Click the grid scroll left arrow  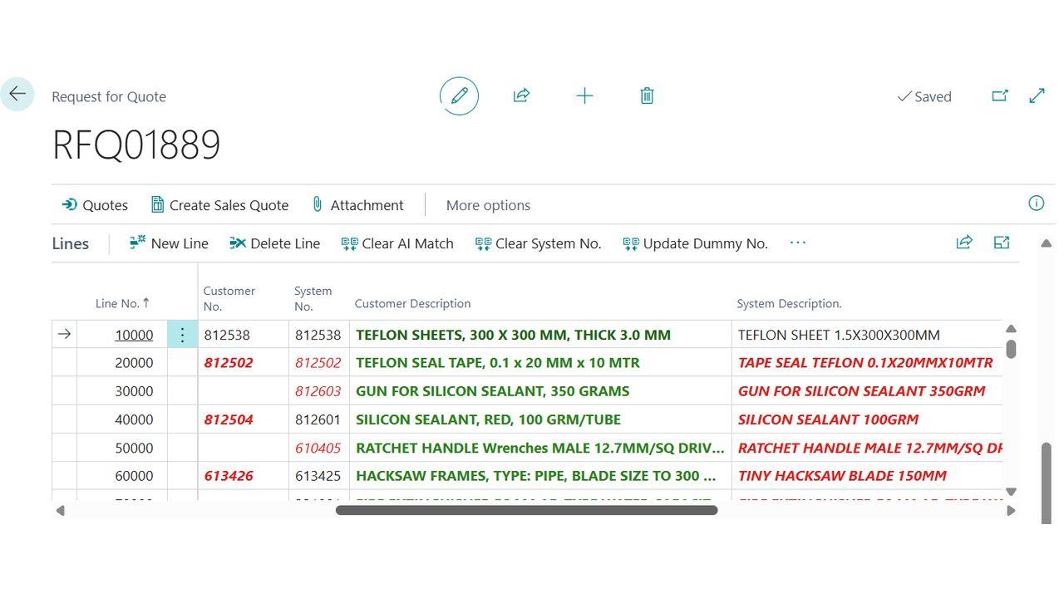[x=60, y=510]
